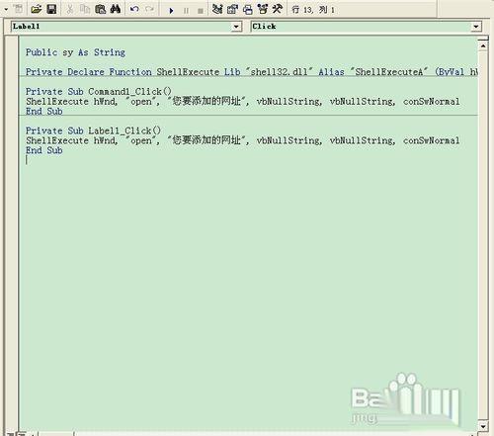Start the program with the blue Run arrow
494x436 pixels.
(x=171, y=11)
